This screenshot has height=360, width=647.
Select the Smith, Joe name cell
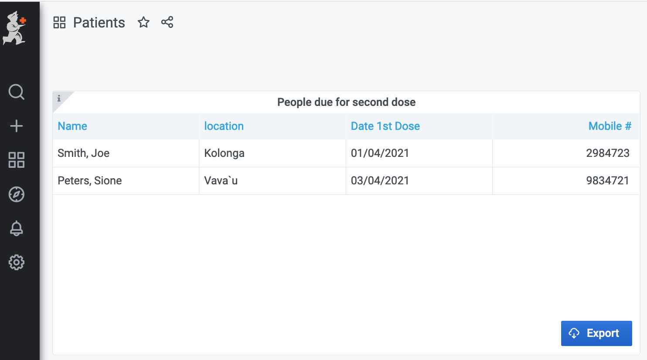(84, 153)
